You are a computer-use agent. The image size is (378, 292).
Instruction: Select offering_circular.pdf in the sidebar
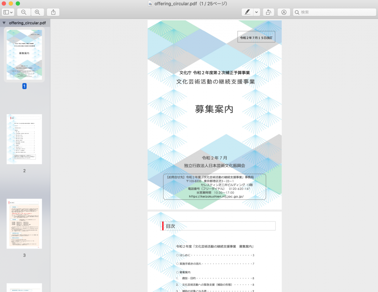(27, 23)
